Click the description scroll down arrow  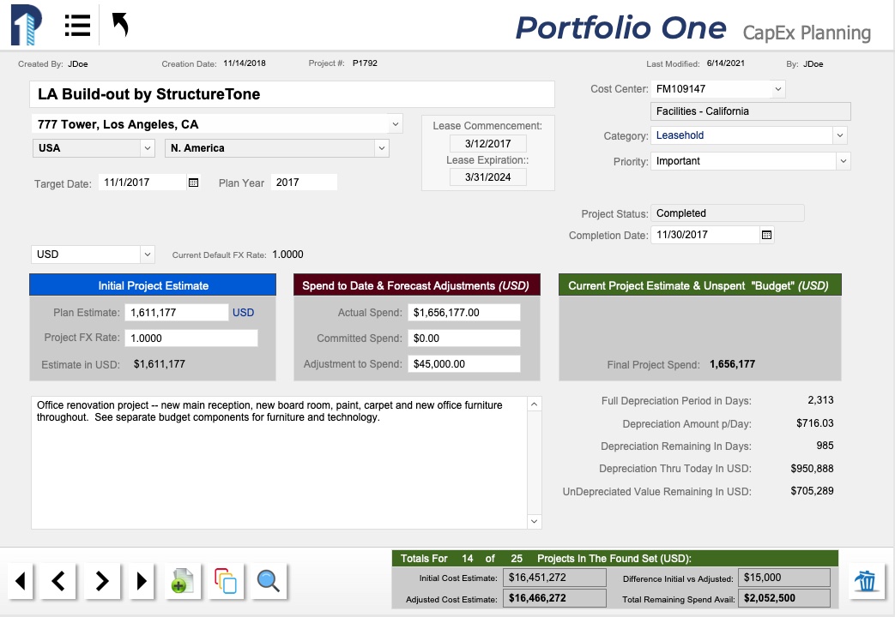535,521
